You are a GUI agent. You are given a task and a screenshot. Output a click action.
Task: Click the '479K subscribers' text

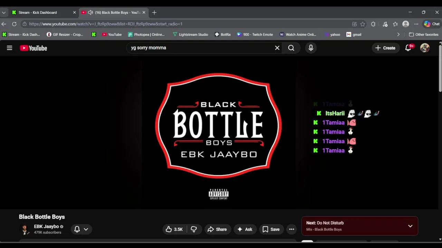[x=47, y=232]
